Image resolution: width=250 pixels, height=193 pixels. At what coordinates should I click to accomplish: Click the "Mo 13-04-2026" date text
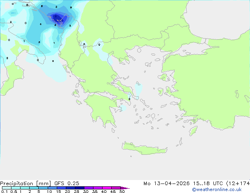[166, 184]
